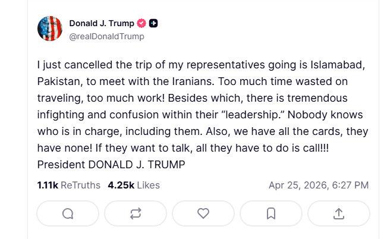Open Donald J. Trump display name
This screenshot has width=387, height=239.
[x=102, y=24]
